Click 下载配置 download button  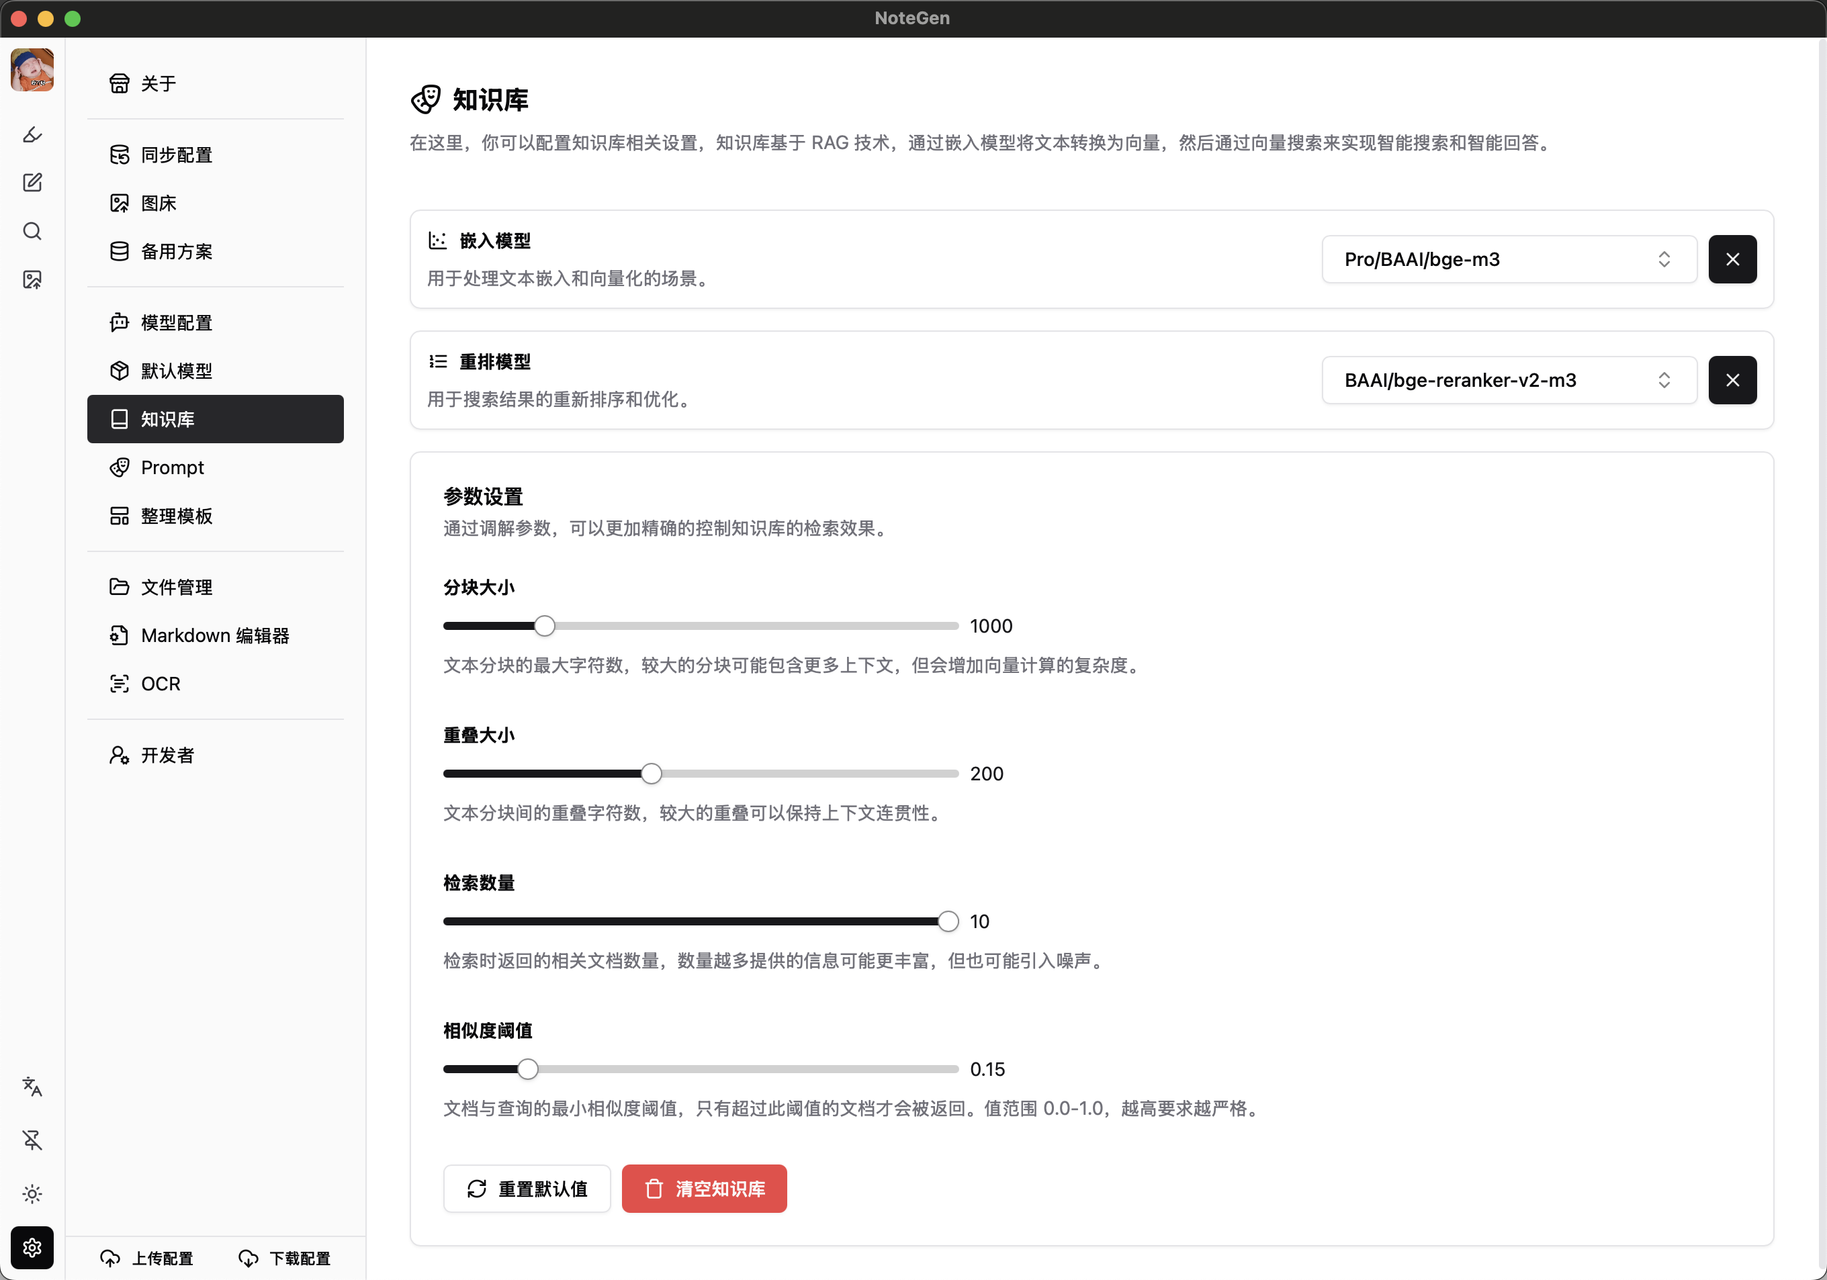pos(284,1258)
